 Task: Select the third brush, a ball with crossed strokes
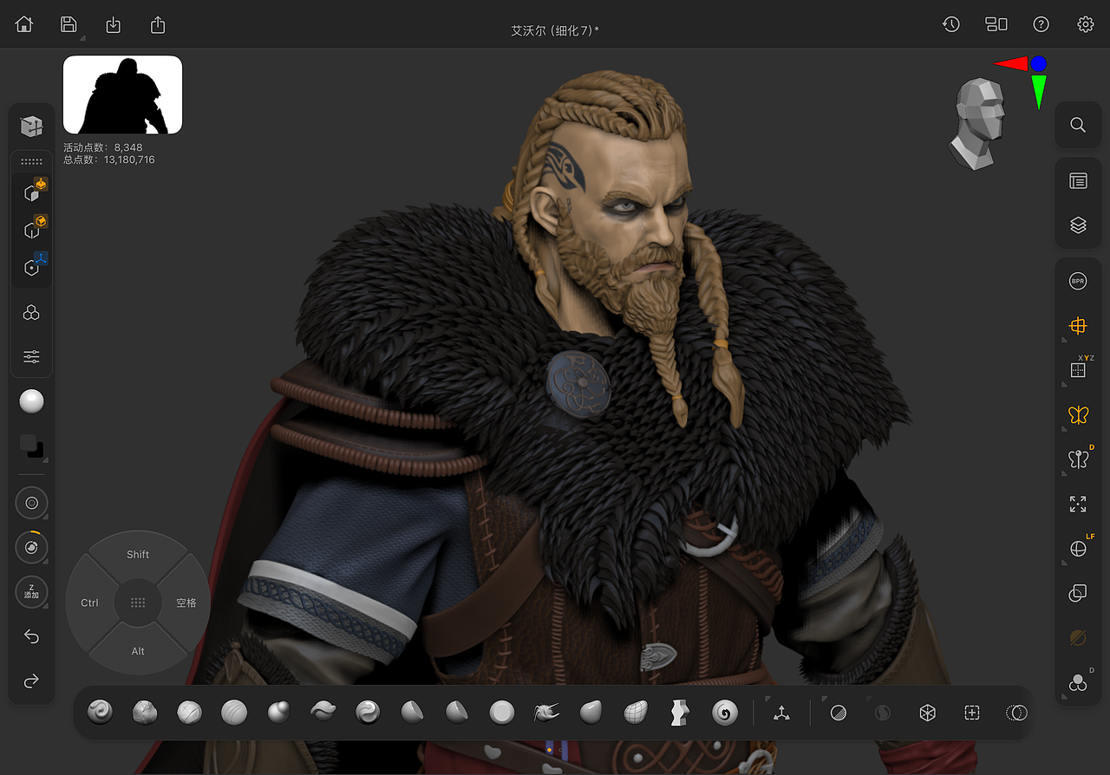(x=190, y=713)
